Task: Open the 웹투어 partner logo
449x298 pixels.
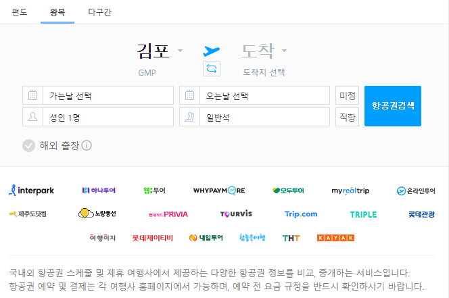Action: pyautogui.click(x=154, y=191)
